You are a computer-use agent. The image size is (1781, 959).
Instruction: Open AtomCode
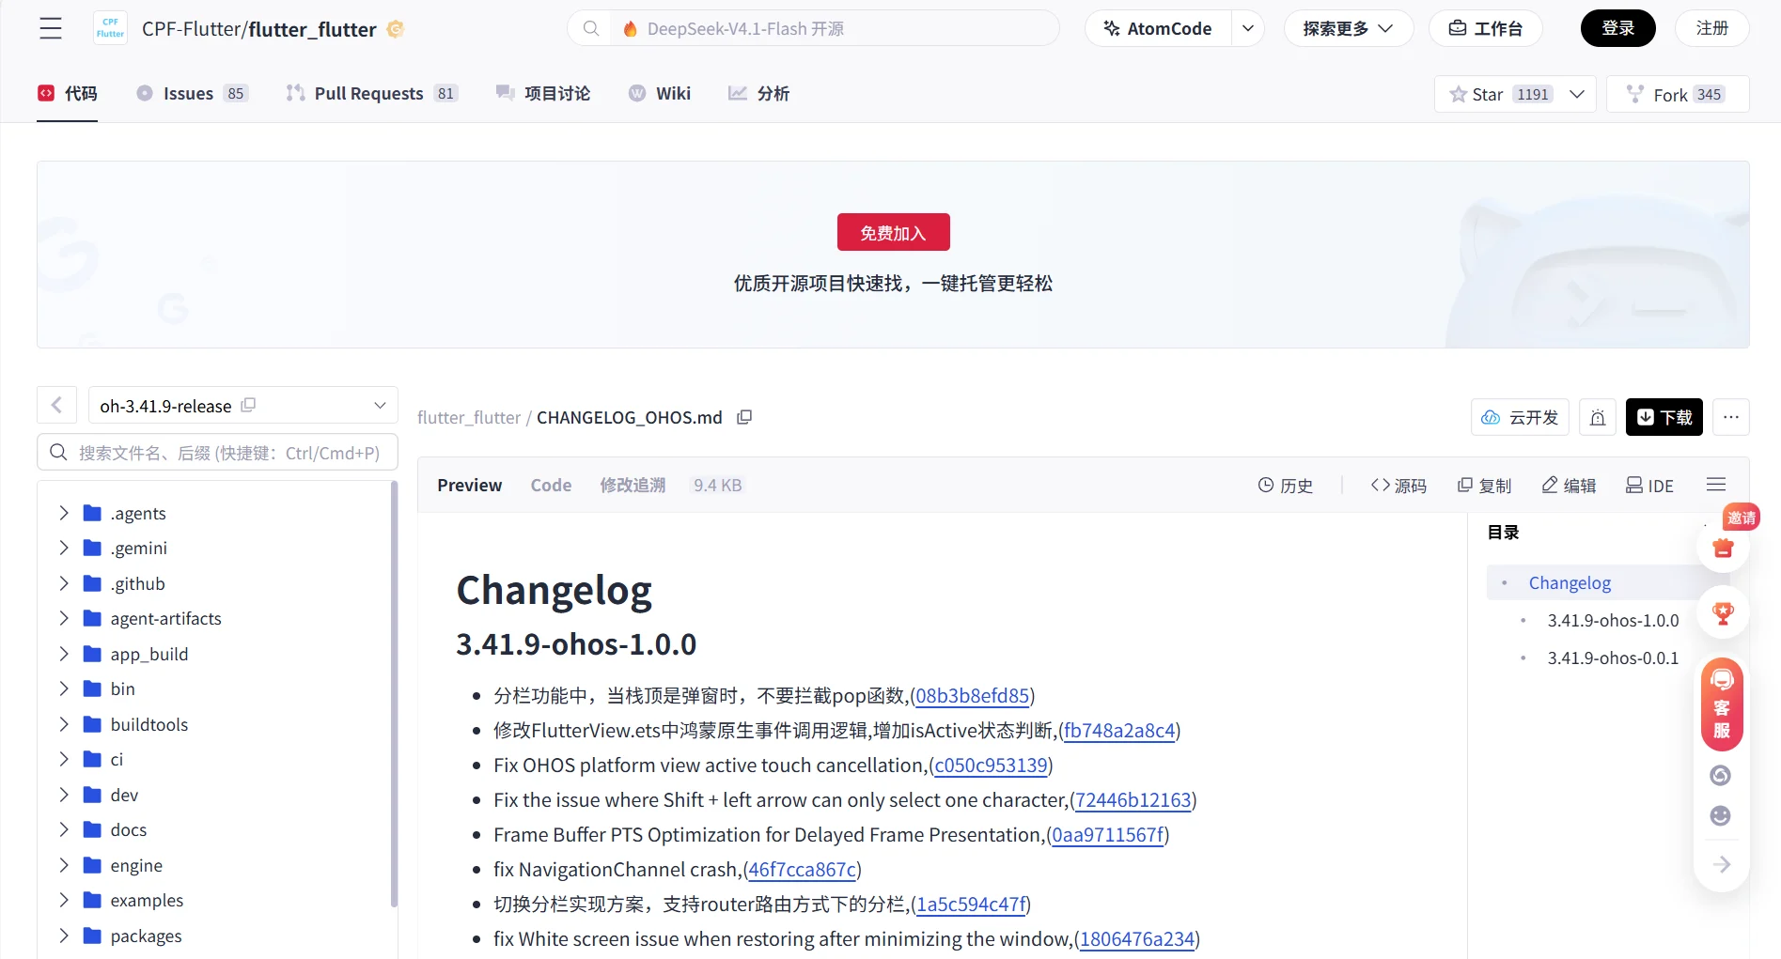coord(1158,28)
